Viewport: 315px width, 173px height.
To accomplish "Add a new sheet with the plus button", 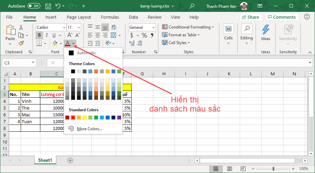I will [x=70, y=160].
